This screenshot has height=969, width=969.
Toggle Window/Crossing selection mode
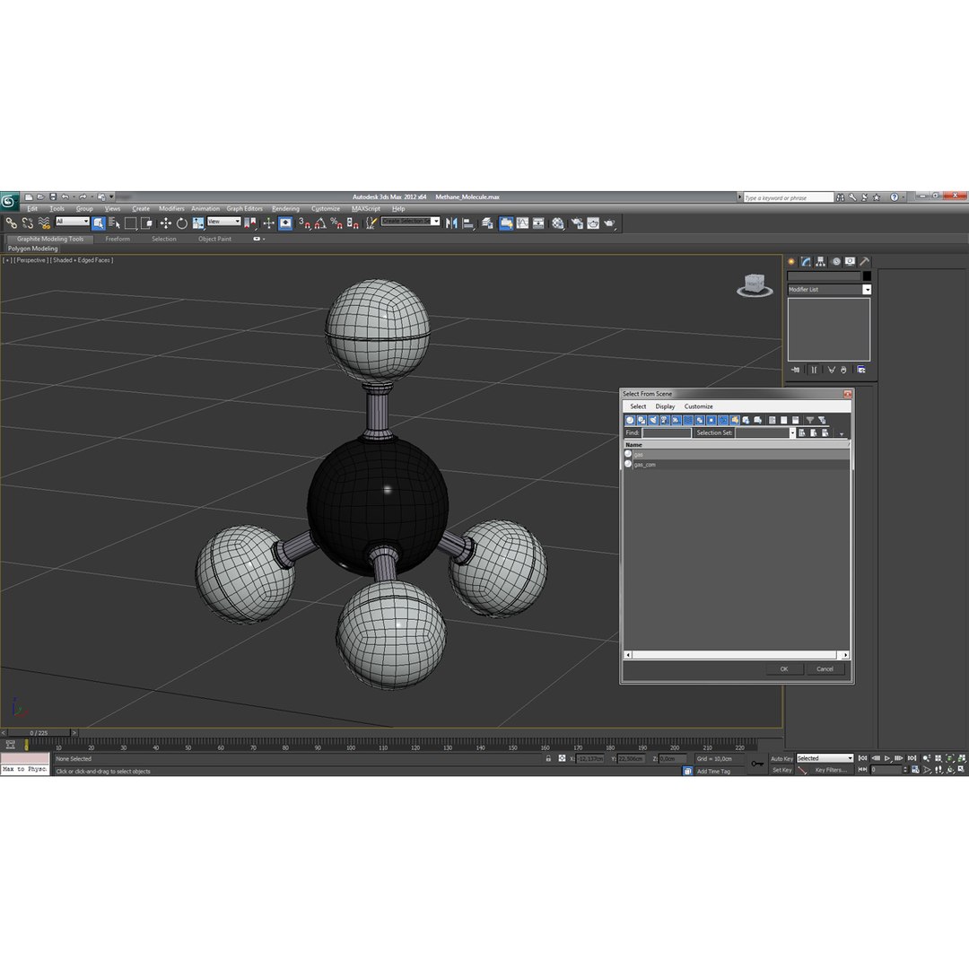pyautogui.click(x=146, y=223)
